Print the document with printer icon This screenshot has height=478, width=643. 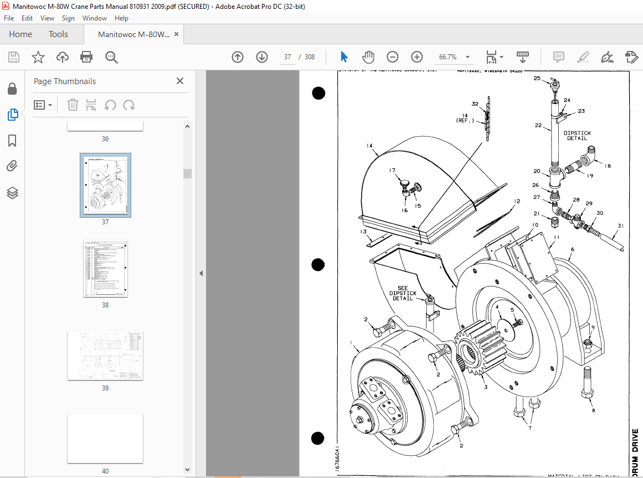pos(86,57)
